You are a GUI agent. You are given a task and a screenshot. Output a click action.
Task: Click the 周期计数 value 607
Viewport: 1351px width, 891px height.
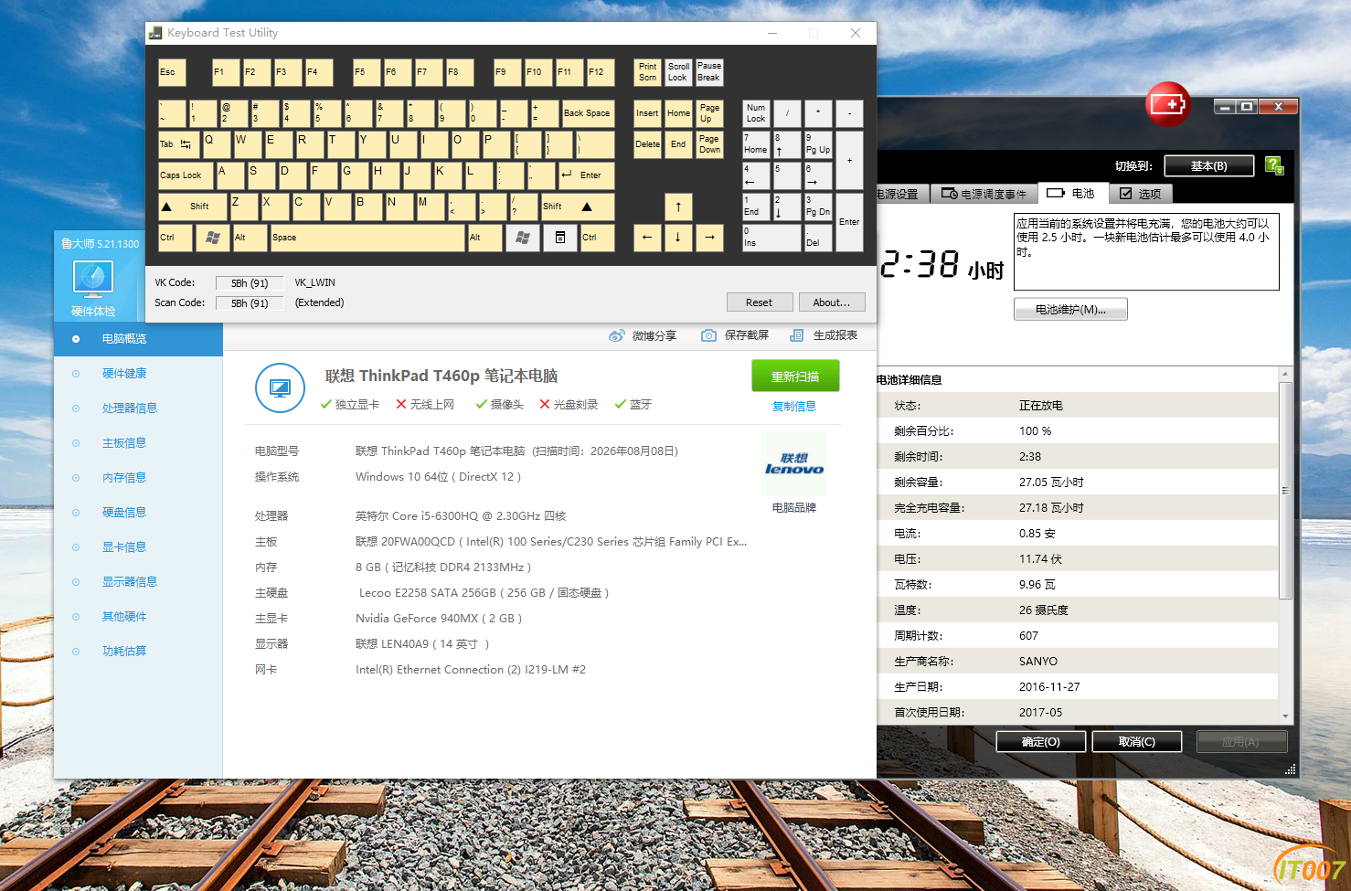click(x=1029, y=636)
